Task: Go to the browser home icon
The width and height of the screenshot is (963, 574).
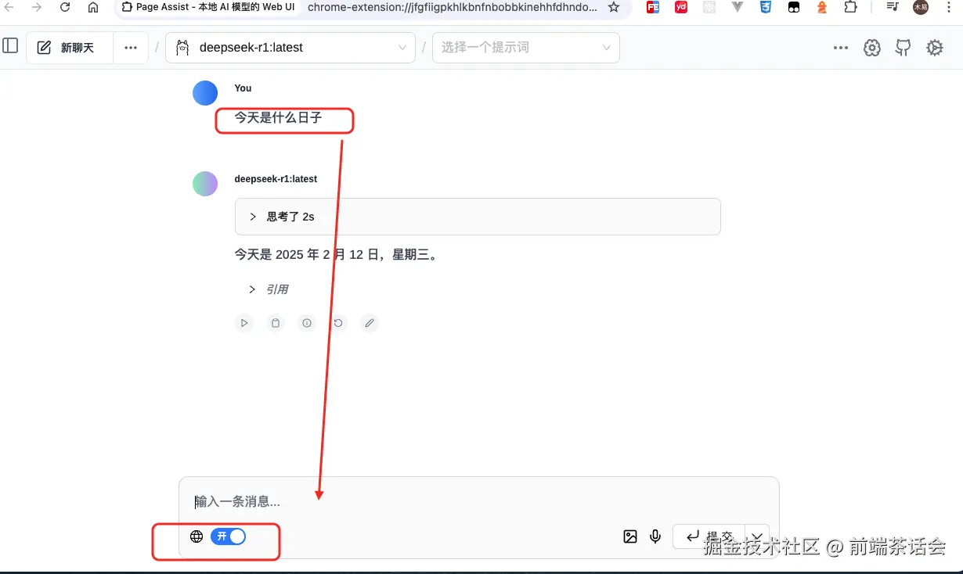Action: pyautogui.click(x=93, y=7)
